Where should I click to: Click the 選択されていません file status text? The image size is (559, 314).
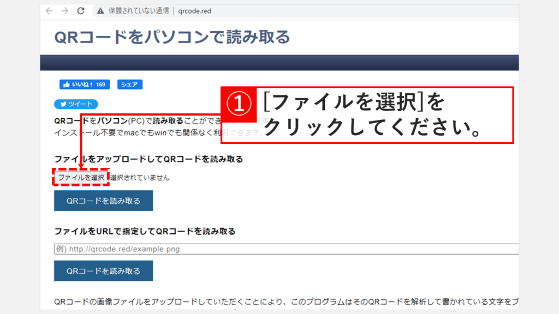click(140, 178)
